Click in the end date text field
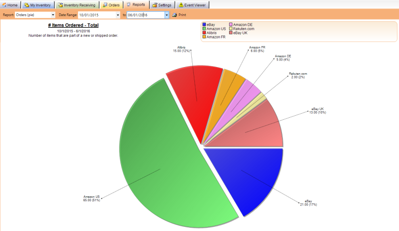 coord(145,15)
